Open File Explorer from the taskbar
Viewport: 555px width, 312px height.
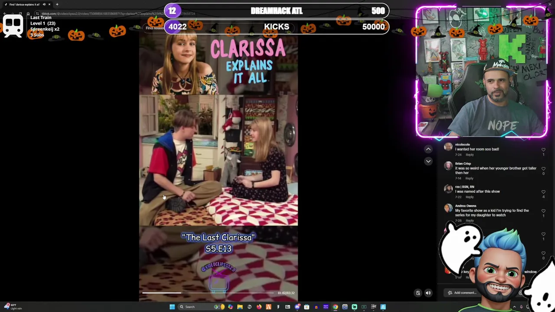coord(240,307)
